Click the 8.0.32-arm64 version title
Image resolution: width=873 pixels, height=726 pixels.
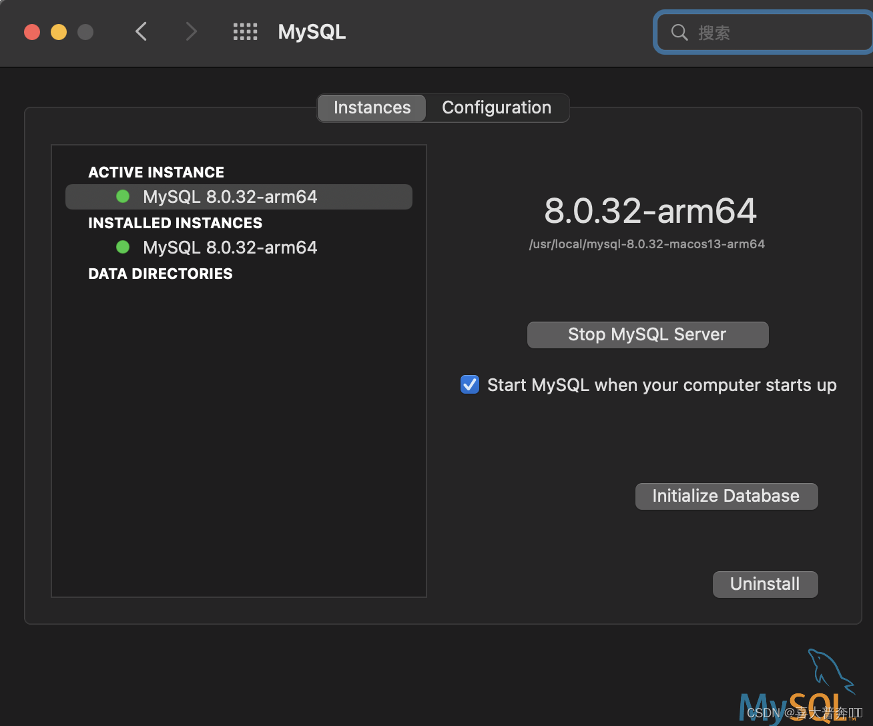coord(650,211)
